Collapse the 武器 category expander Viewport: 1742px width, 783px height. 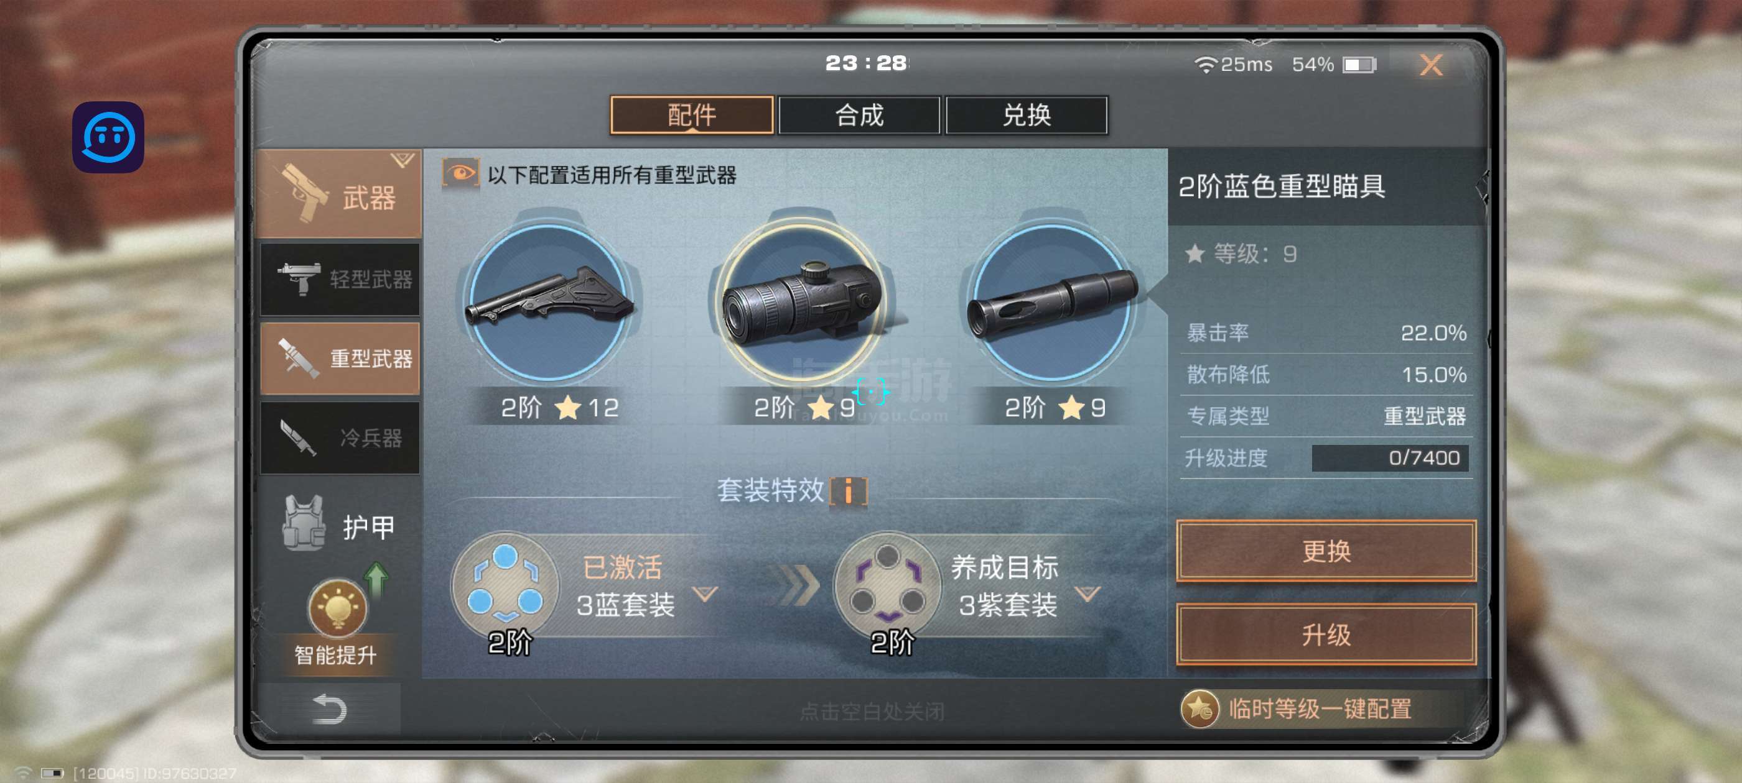(x=403, y=160)
